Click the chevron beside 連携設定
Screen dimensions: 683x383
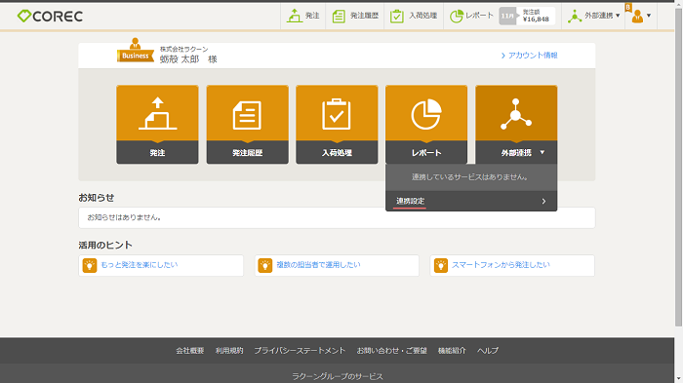point(543,201)
